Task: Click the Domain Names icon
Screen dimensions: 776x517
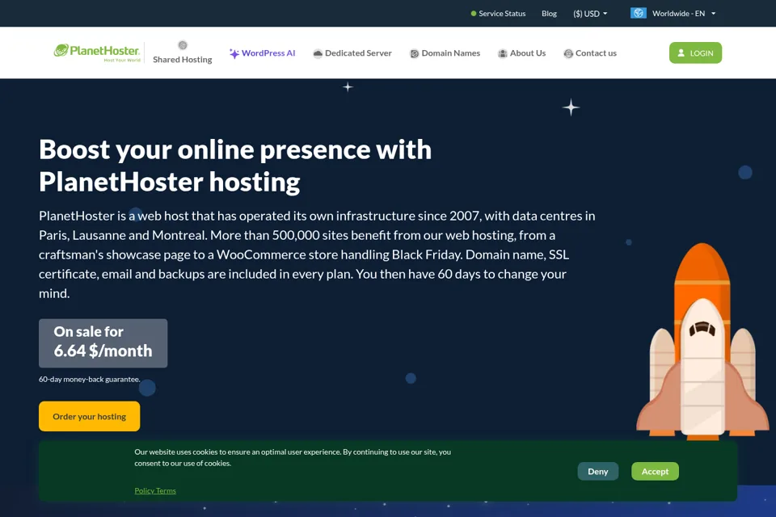Action: coord(414,53)
